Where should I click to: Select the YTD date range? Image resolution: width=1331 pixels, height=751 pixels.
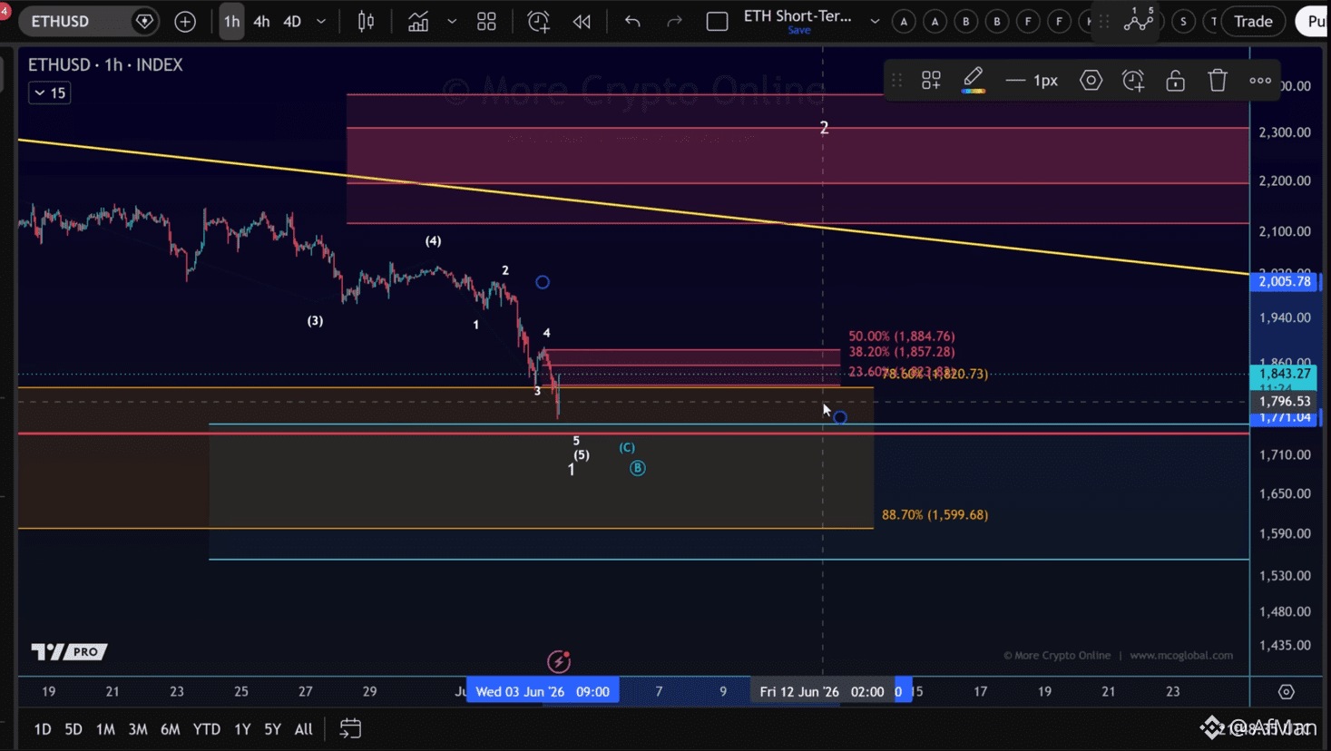tap(207, 728)
